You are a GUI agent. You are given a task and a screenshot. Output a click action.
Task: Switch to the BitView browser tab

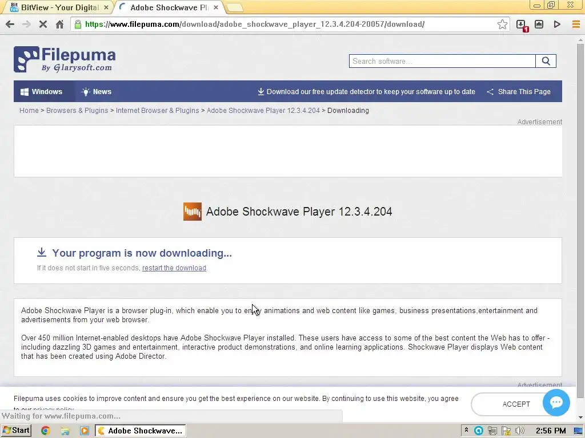click(57, 7)
